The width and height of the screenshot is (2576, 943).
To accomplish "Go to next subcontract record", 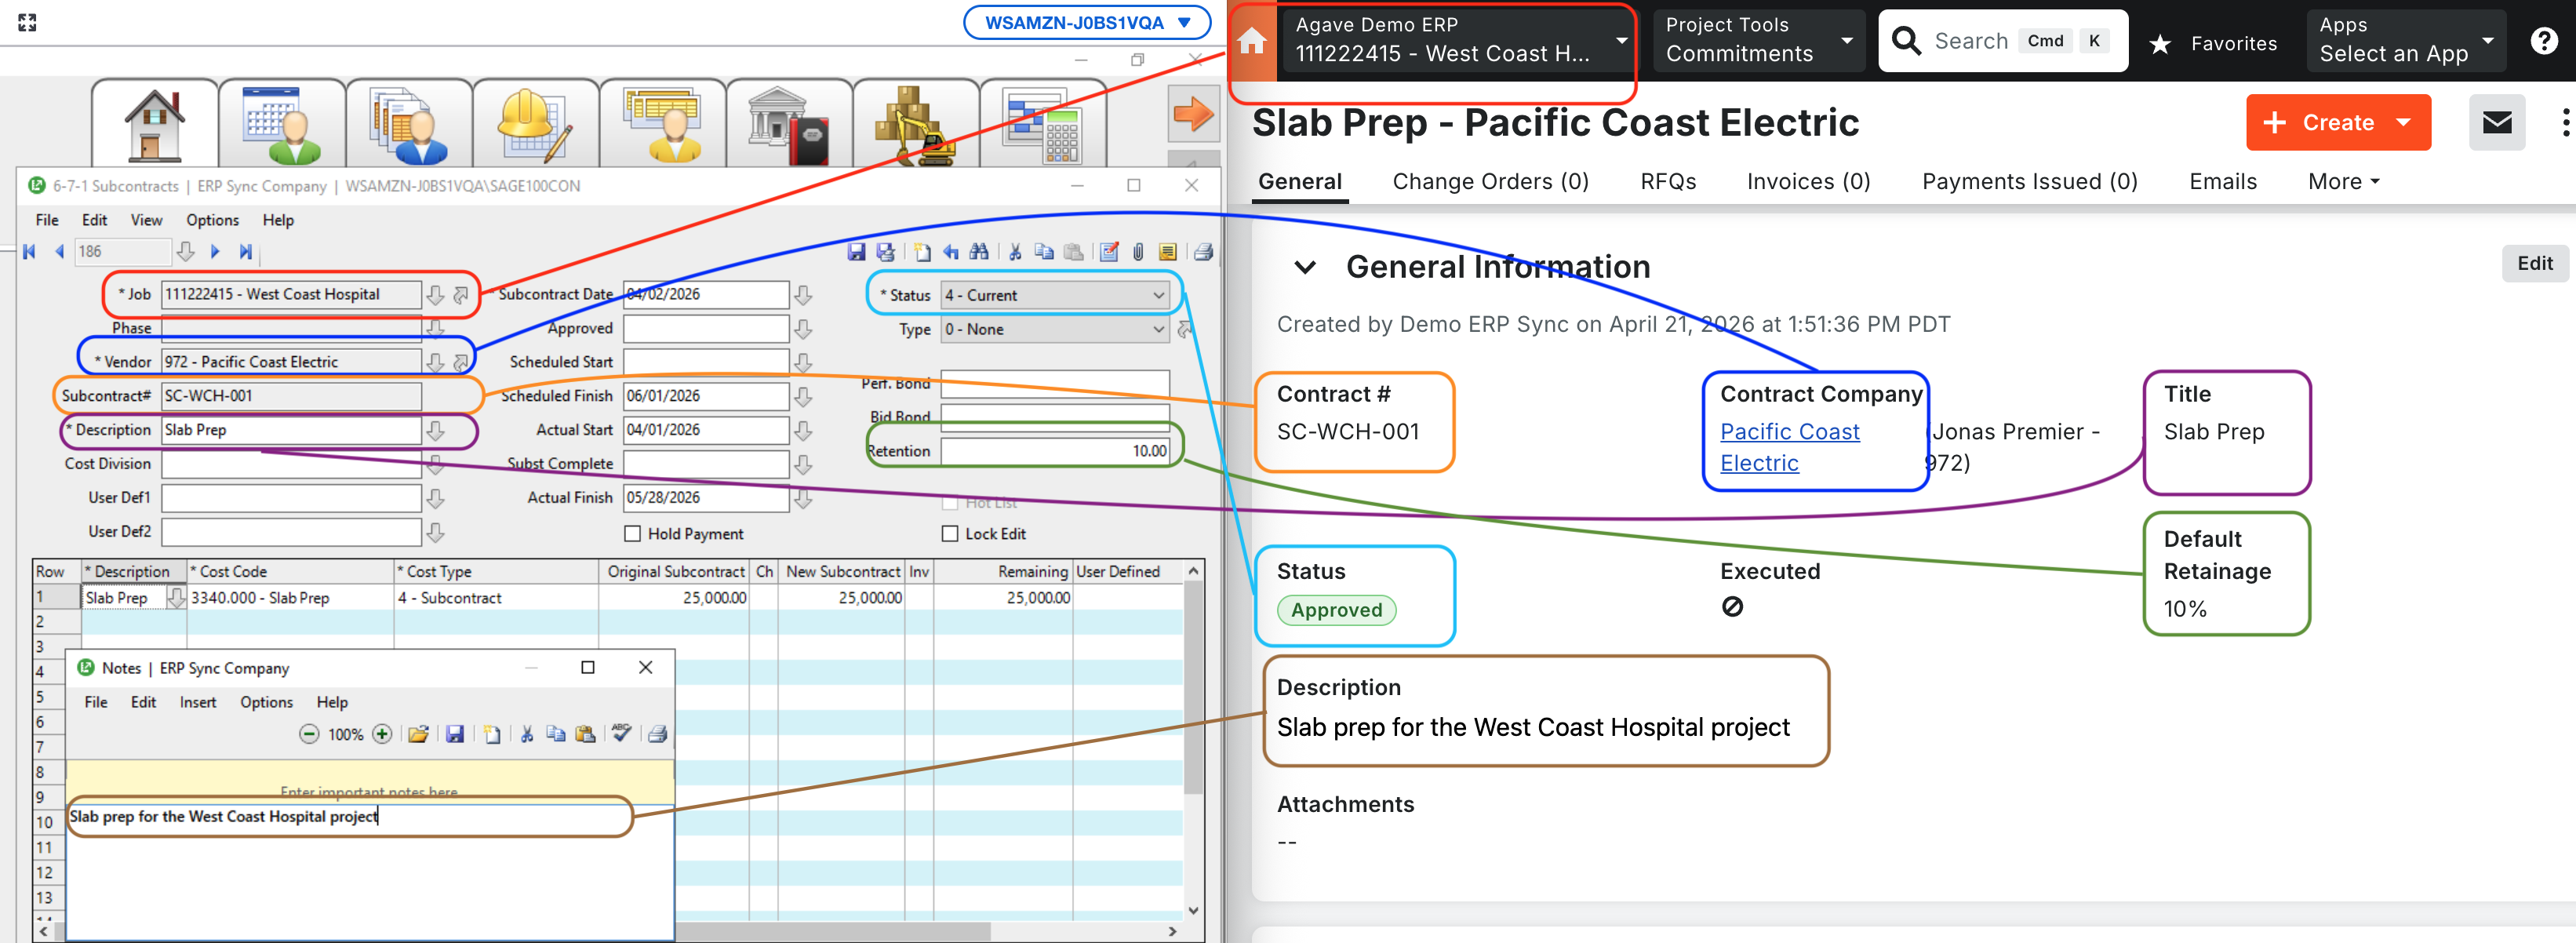I will point(215,251).
